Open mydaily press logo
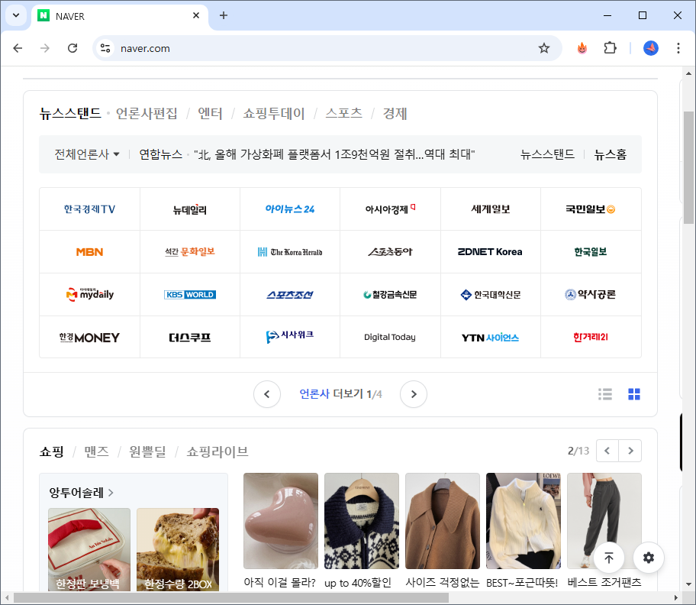 89,295
